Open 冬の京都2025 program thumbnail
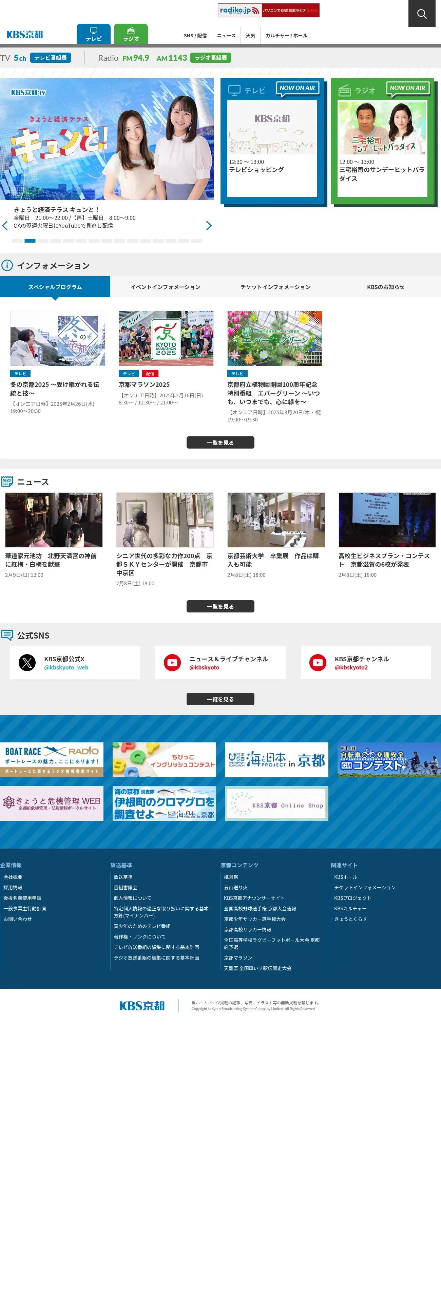Screen dimensions: 441x1307 tap(58, 338)
